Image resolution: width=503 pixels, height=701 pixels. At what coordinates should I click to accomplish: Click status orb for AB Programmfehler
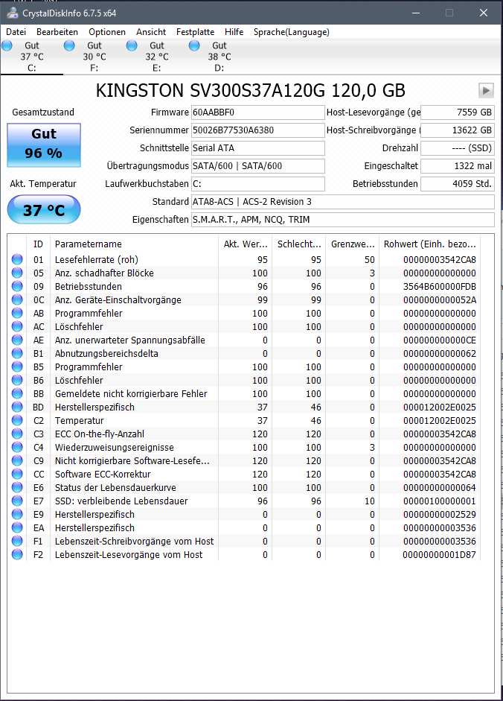(17, 313)
